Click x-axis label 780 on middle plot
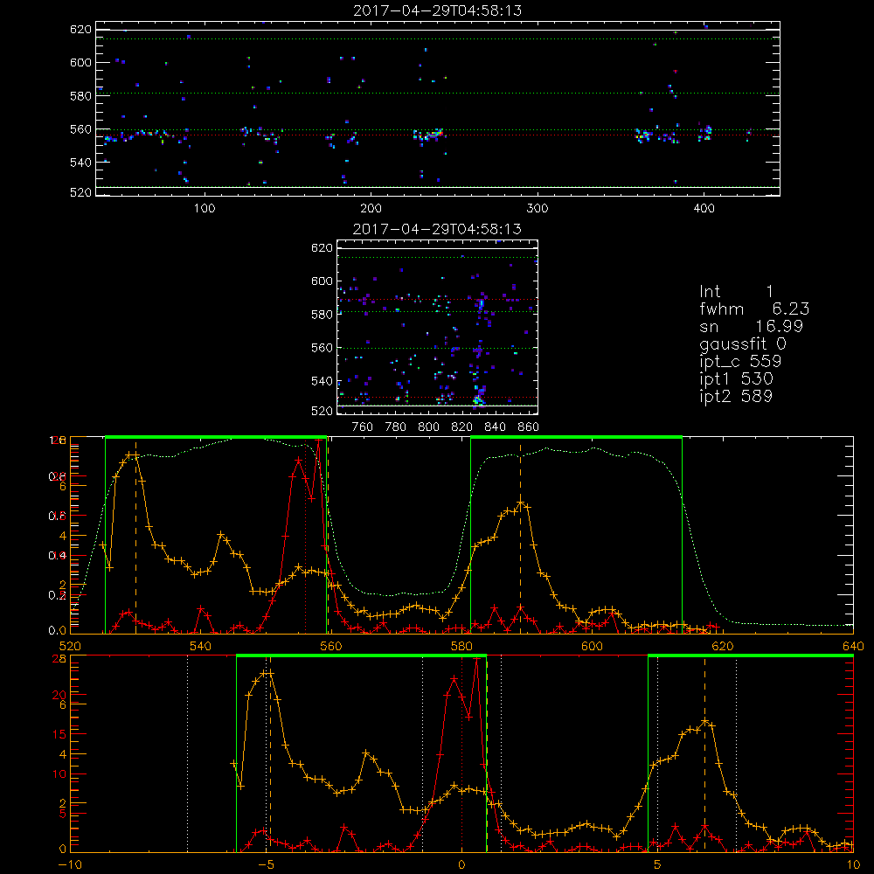 point(396,427)
